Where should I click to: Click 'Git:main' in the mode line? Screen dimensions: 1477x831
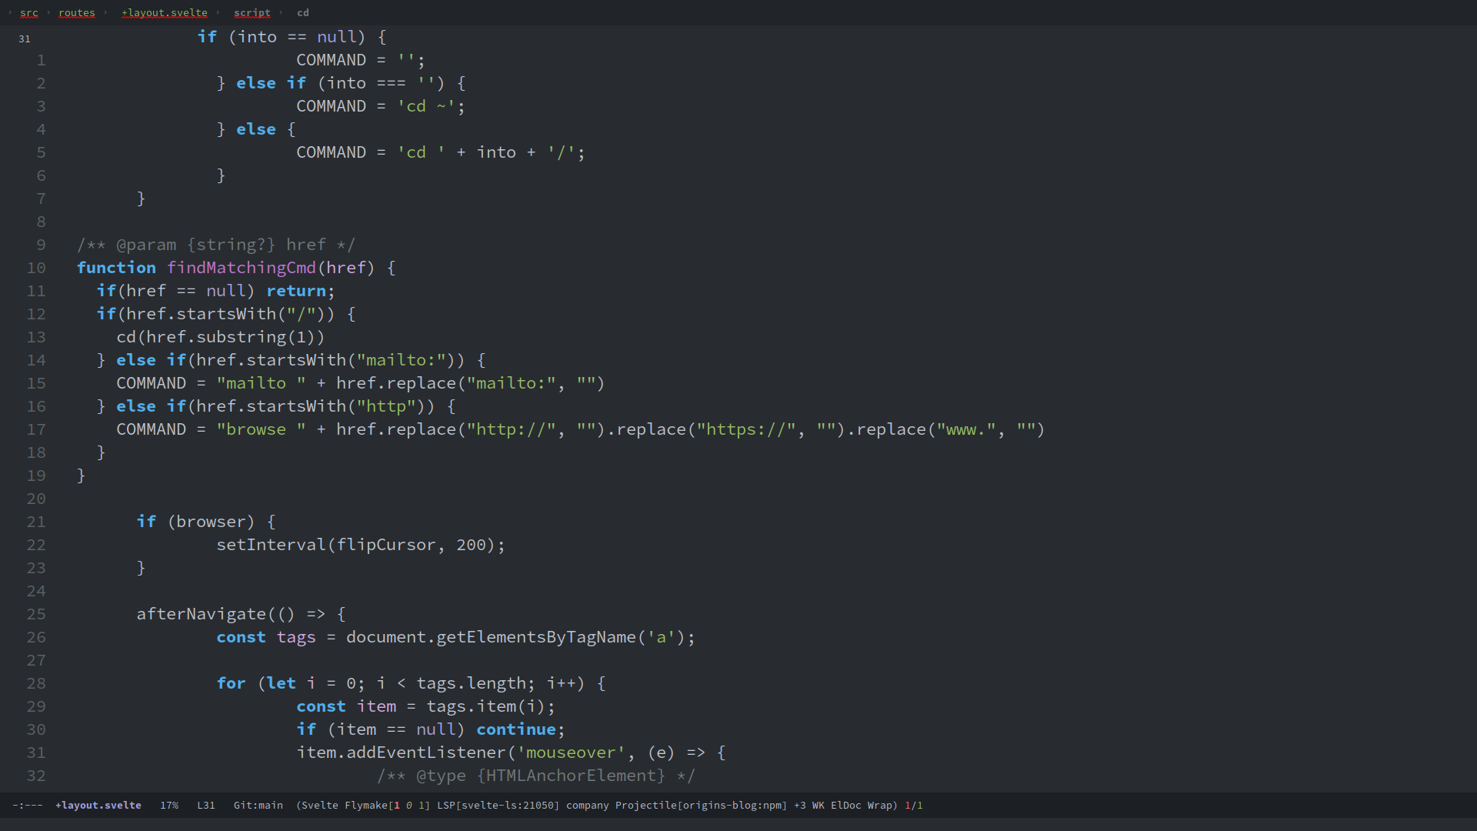[258, 805]
